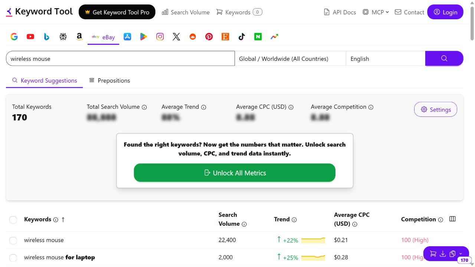Click the purple search magnifier button

click(444, 59)
